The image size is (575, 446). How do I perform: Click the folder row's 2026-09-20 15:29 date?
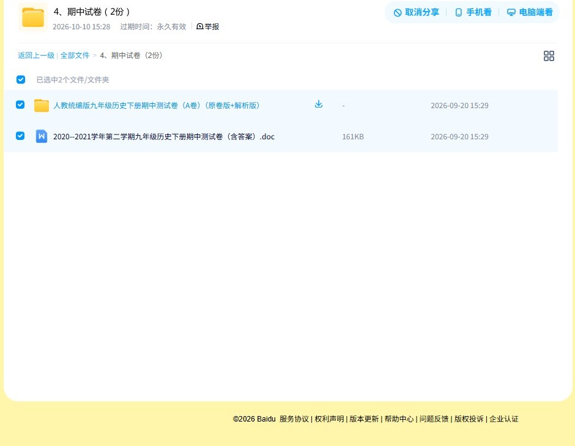(459, 106)
